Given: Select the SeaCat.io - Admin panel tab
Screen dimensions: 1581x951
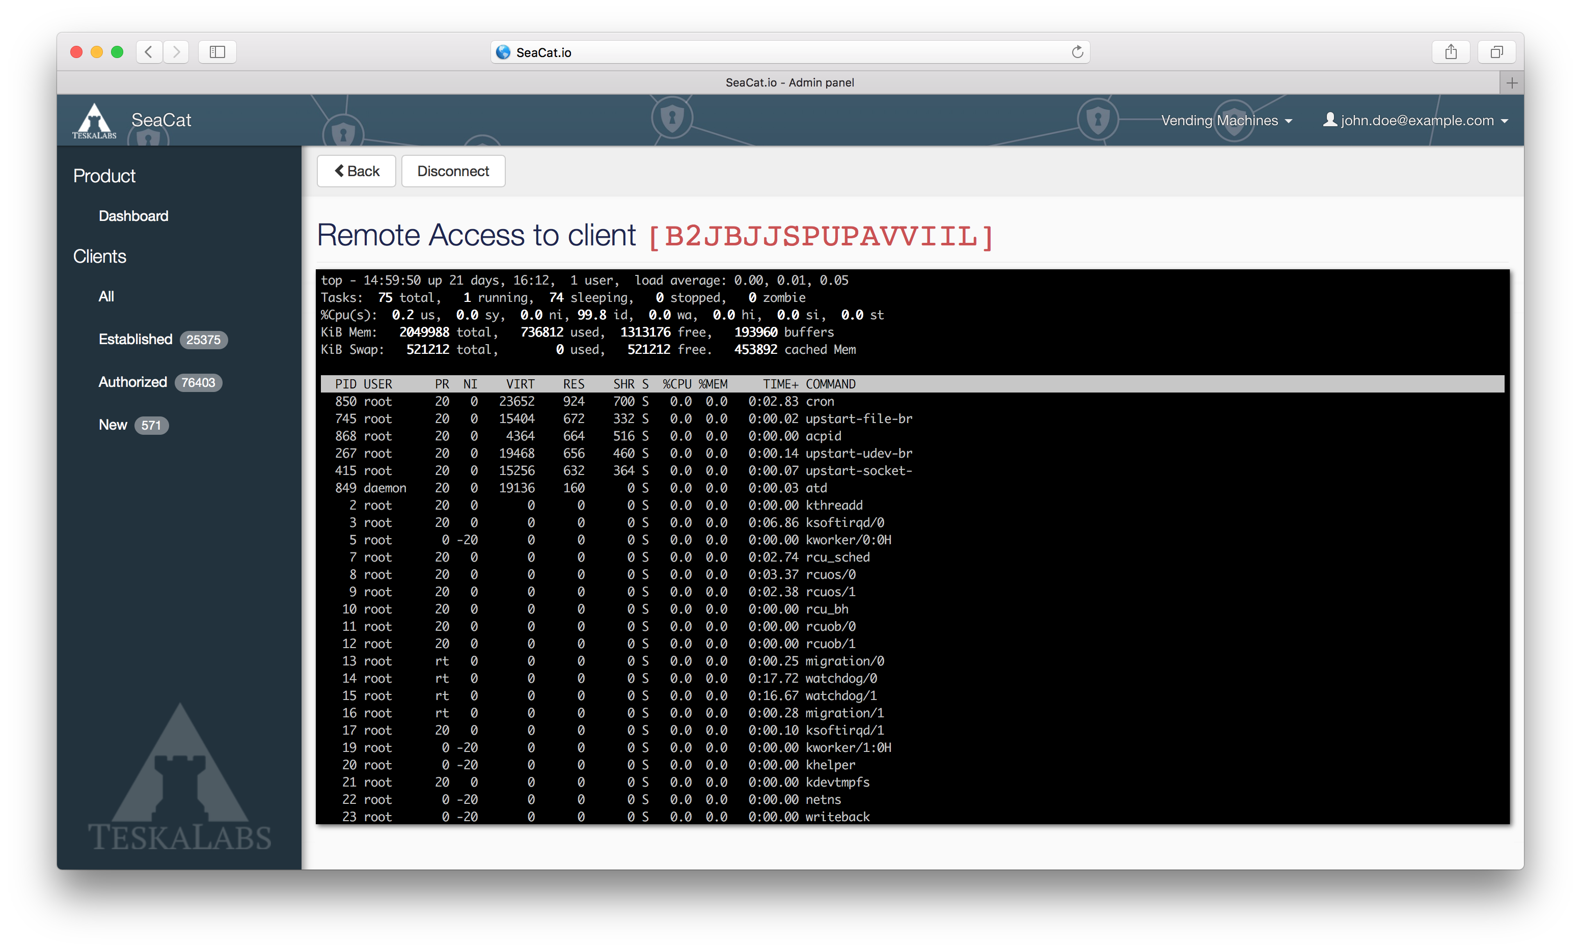Looking at the screenshot, I should tap(789, 82).
